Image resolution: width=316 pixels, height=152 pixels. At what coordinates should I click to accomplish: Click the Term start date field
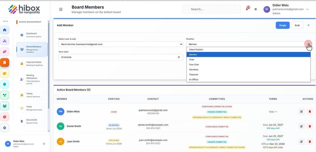pyautogui.click(x=121, y=57)
